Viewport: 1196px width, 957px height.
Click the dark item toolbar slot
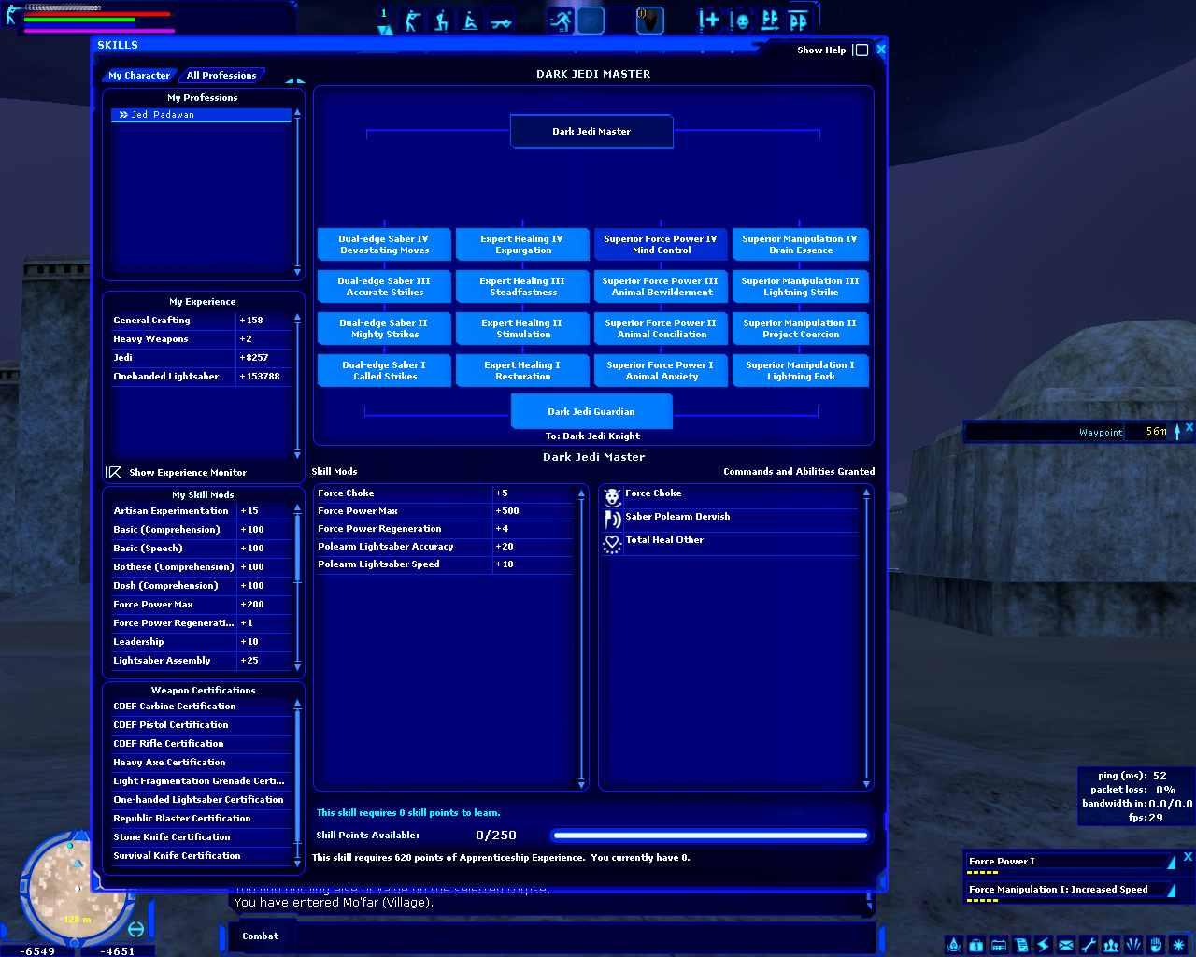pyautogui.click(x=650, y=20)
